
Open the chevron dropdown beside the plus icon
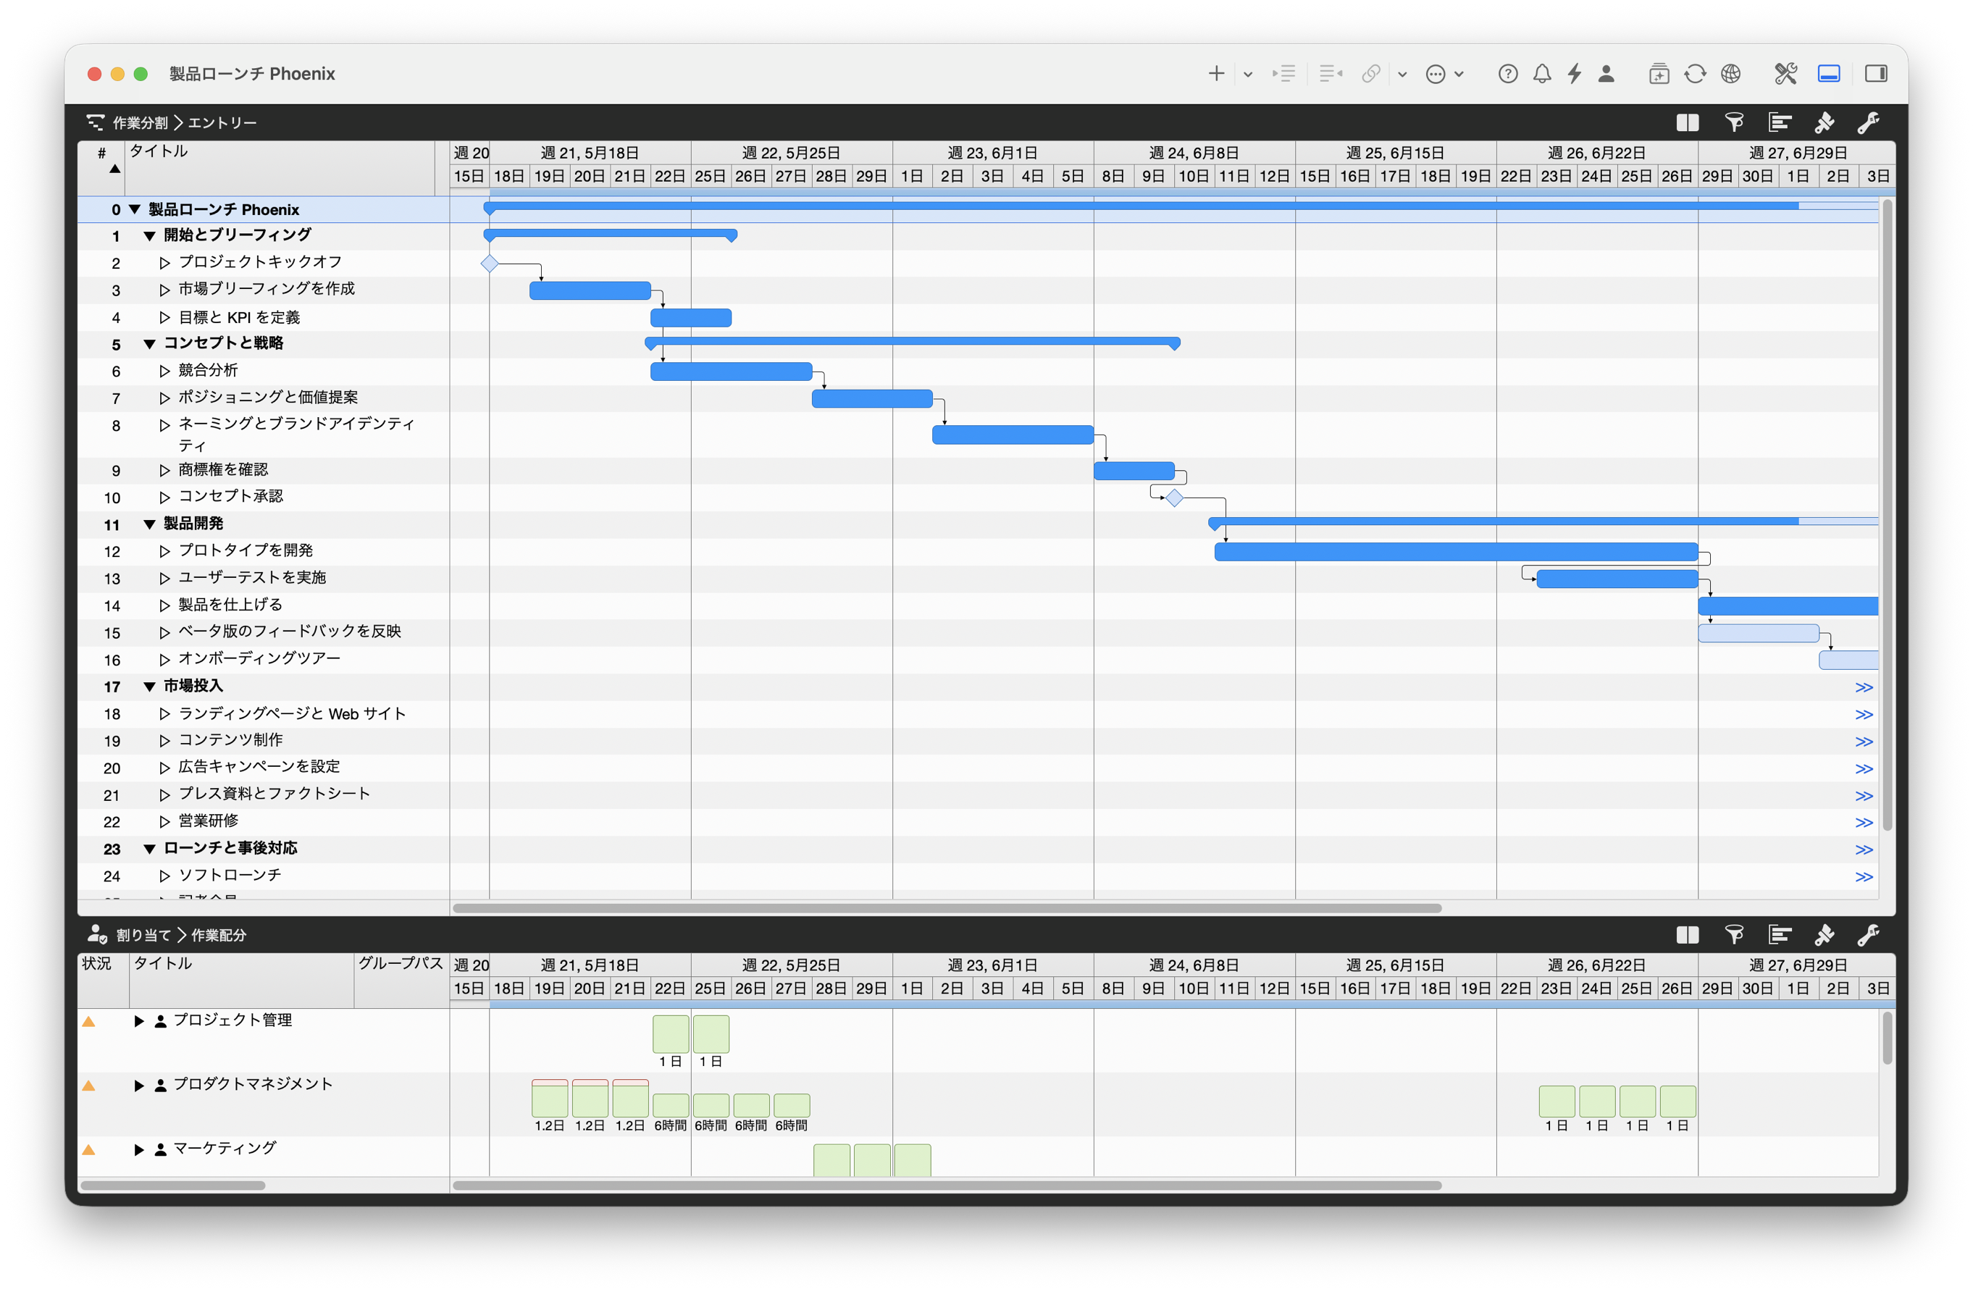1248,74
